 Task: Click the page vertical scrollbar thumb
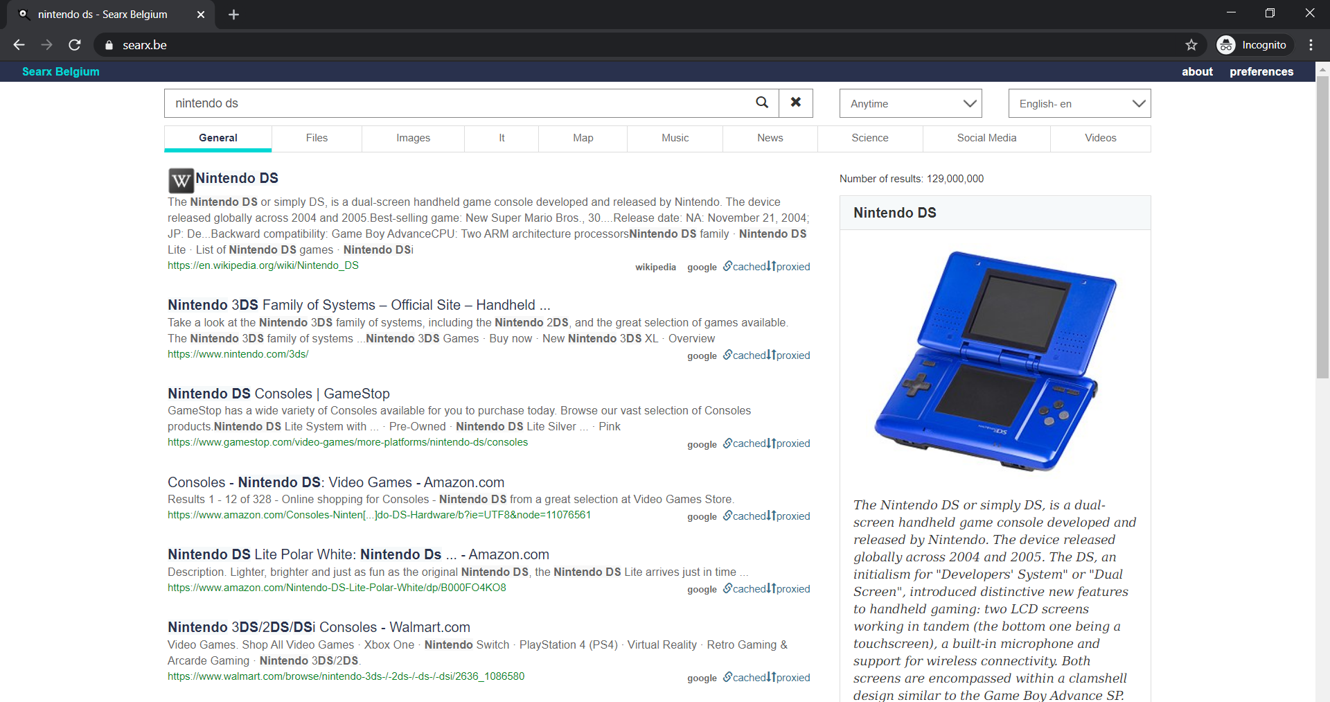[1322, 227]
